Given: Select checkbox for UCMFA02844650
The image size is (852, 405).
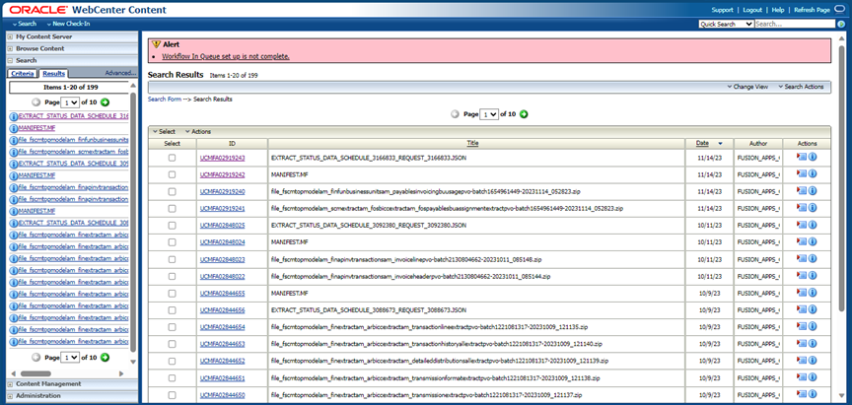Looking at the screenshot, I should click(172, 394).
